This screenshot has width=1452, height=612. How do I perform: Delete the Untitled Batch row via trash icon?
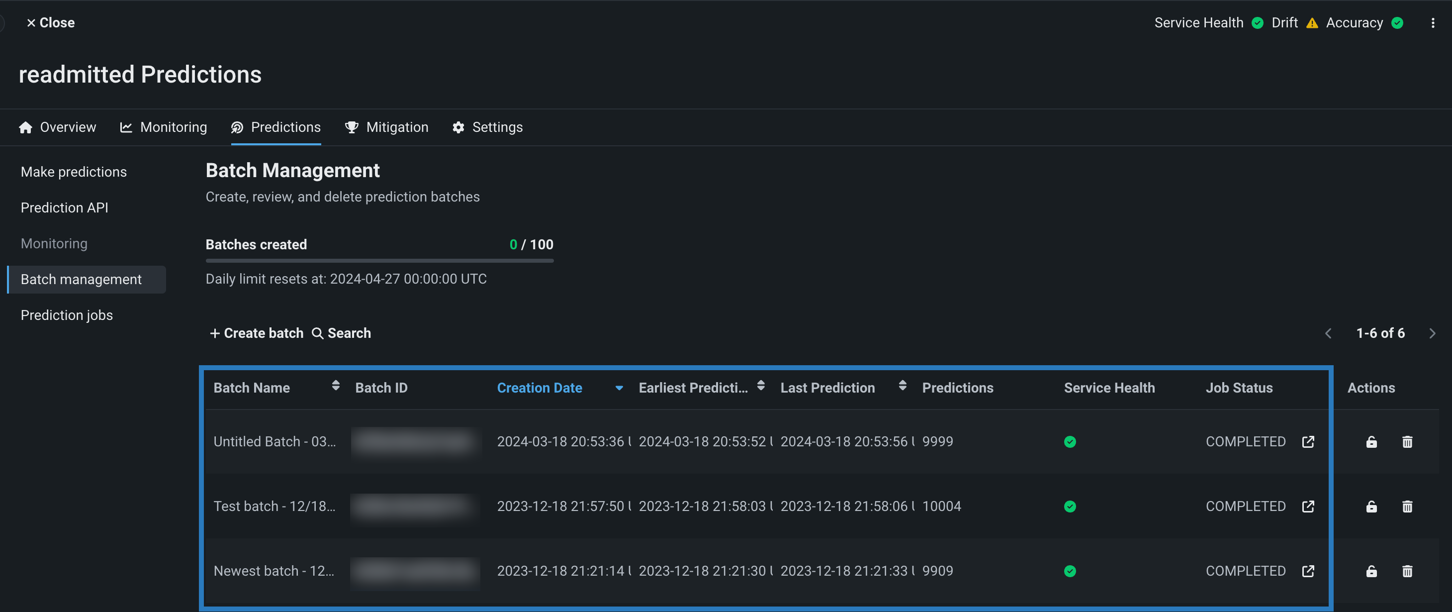tap(1407, 442)
